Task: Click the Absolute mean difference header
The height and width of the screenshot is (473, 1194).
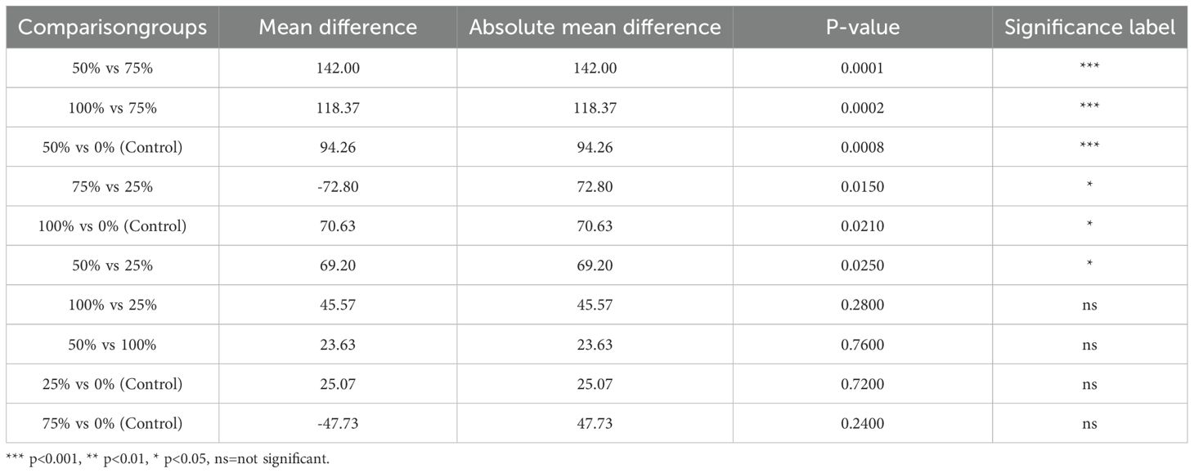Action: pyautogui.click(x=595, y=27)
